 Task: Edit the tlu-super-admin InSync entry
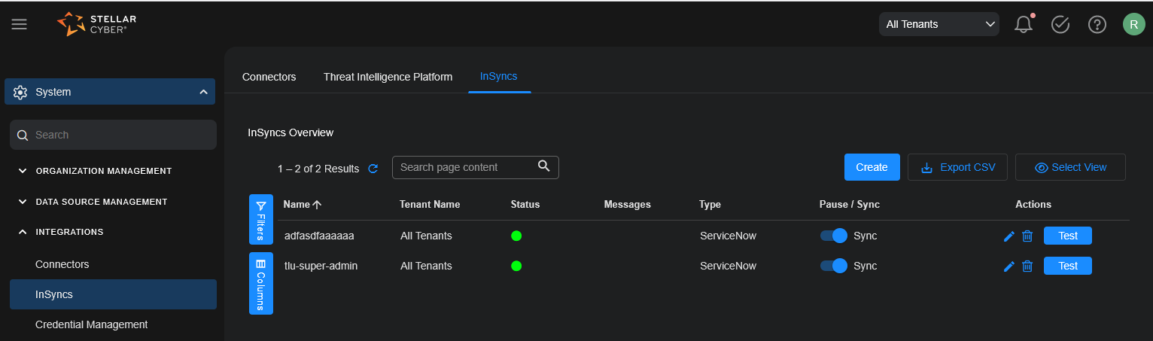(x=1008, y=266)
